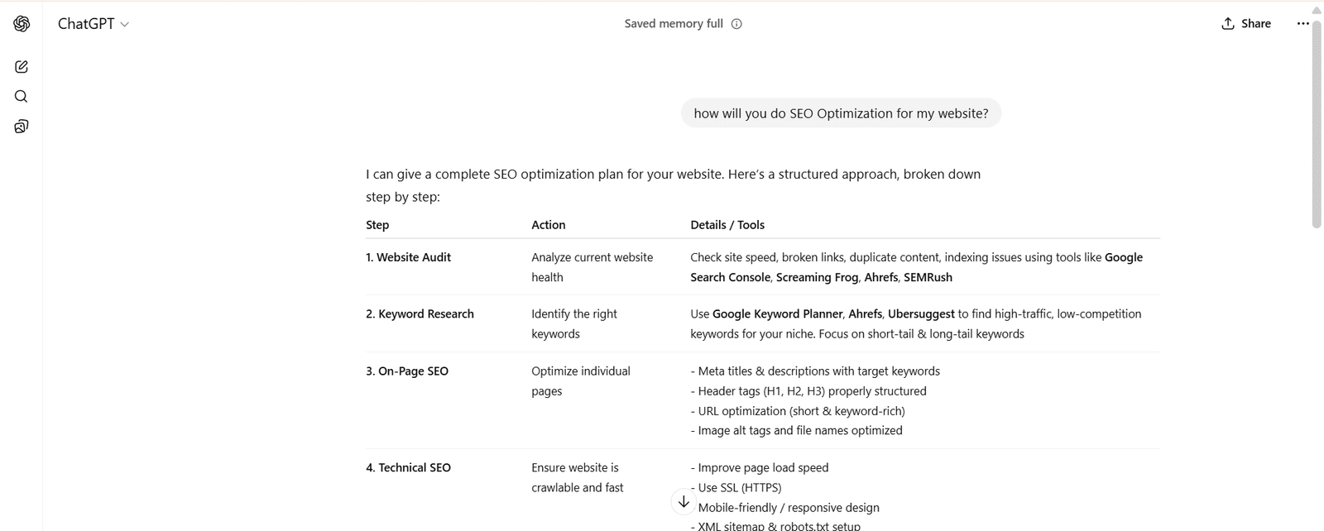This screenshot has height=531, width=1324.
Task: Click the 4. Technical SEO row label
Action: 409,468
